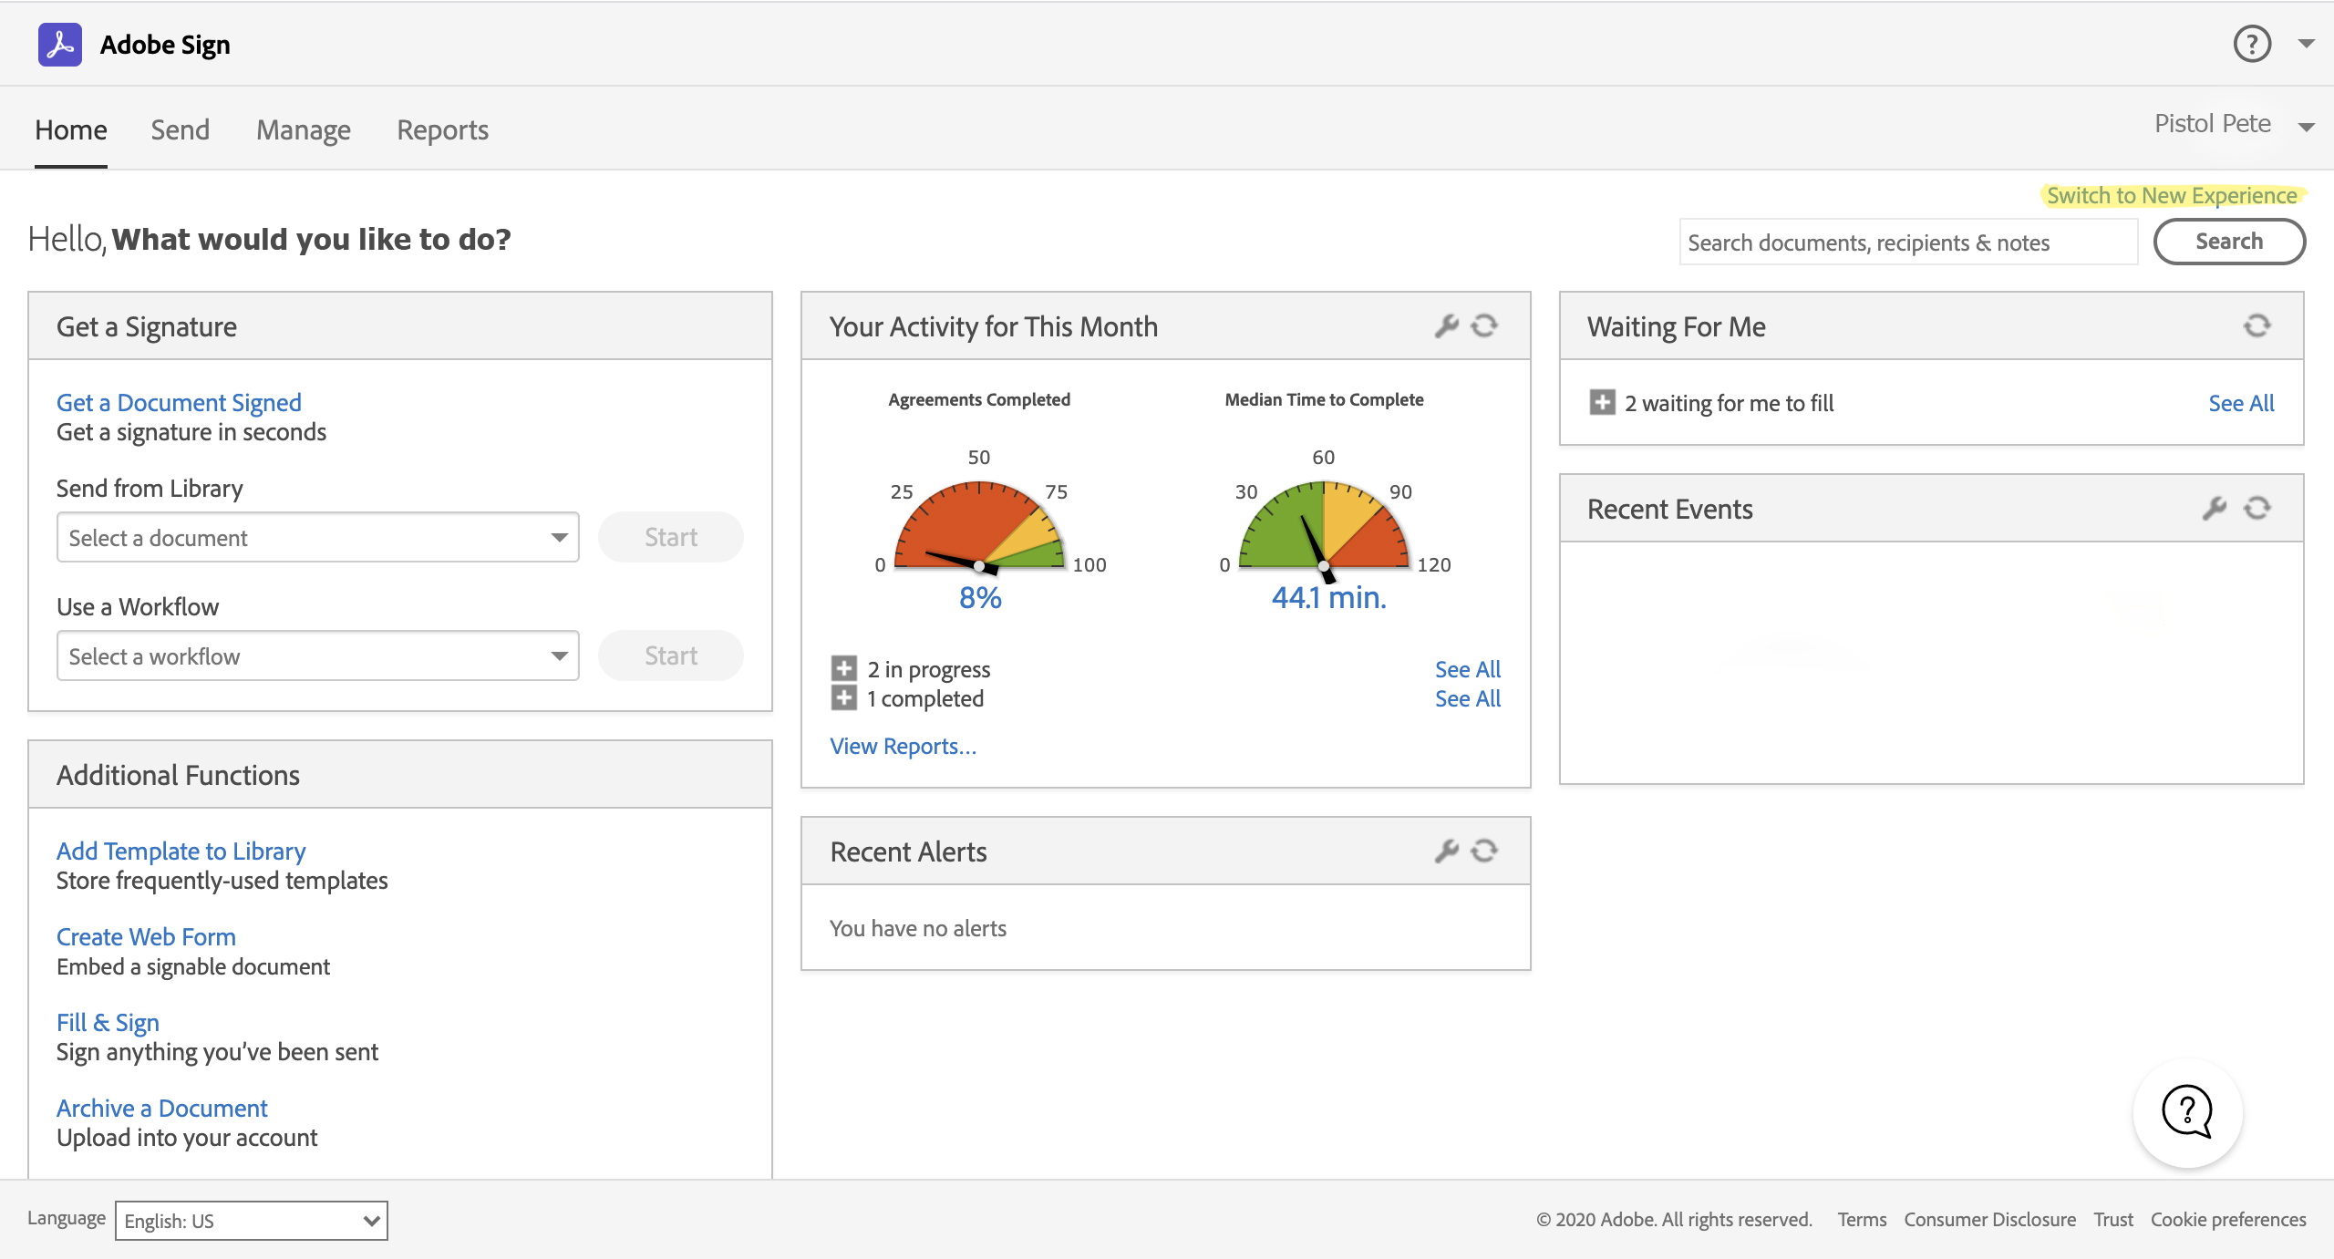Click wrench settings icon in Recent Events
Image resolution: width=2334 pixels, height=1259 pixels.
pyautogui.click(x=2214, y=508)
